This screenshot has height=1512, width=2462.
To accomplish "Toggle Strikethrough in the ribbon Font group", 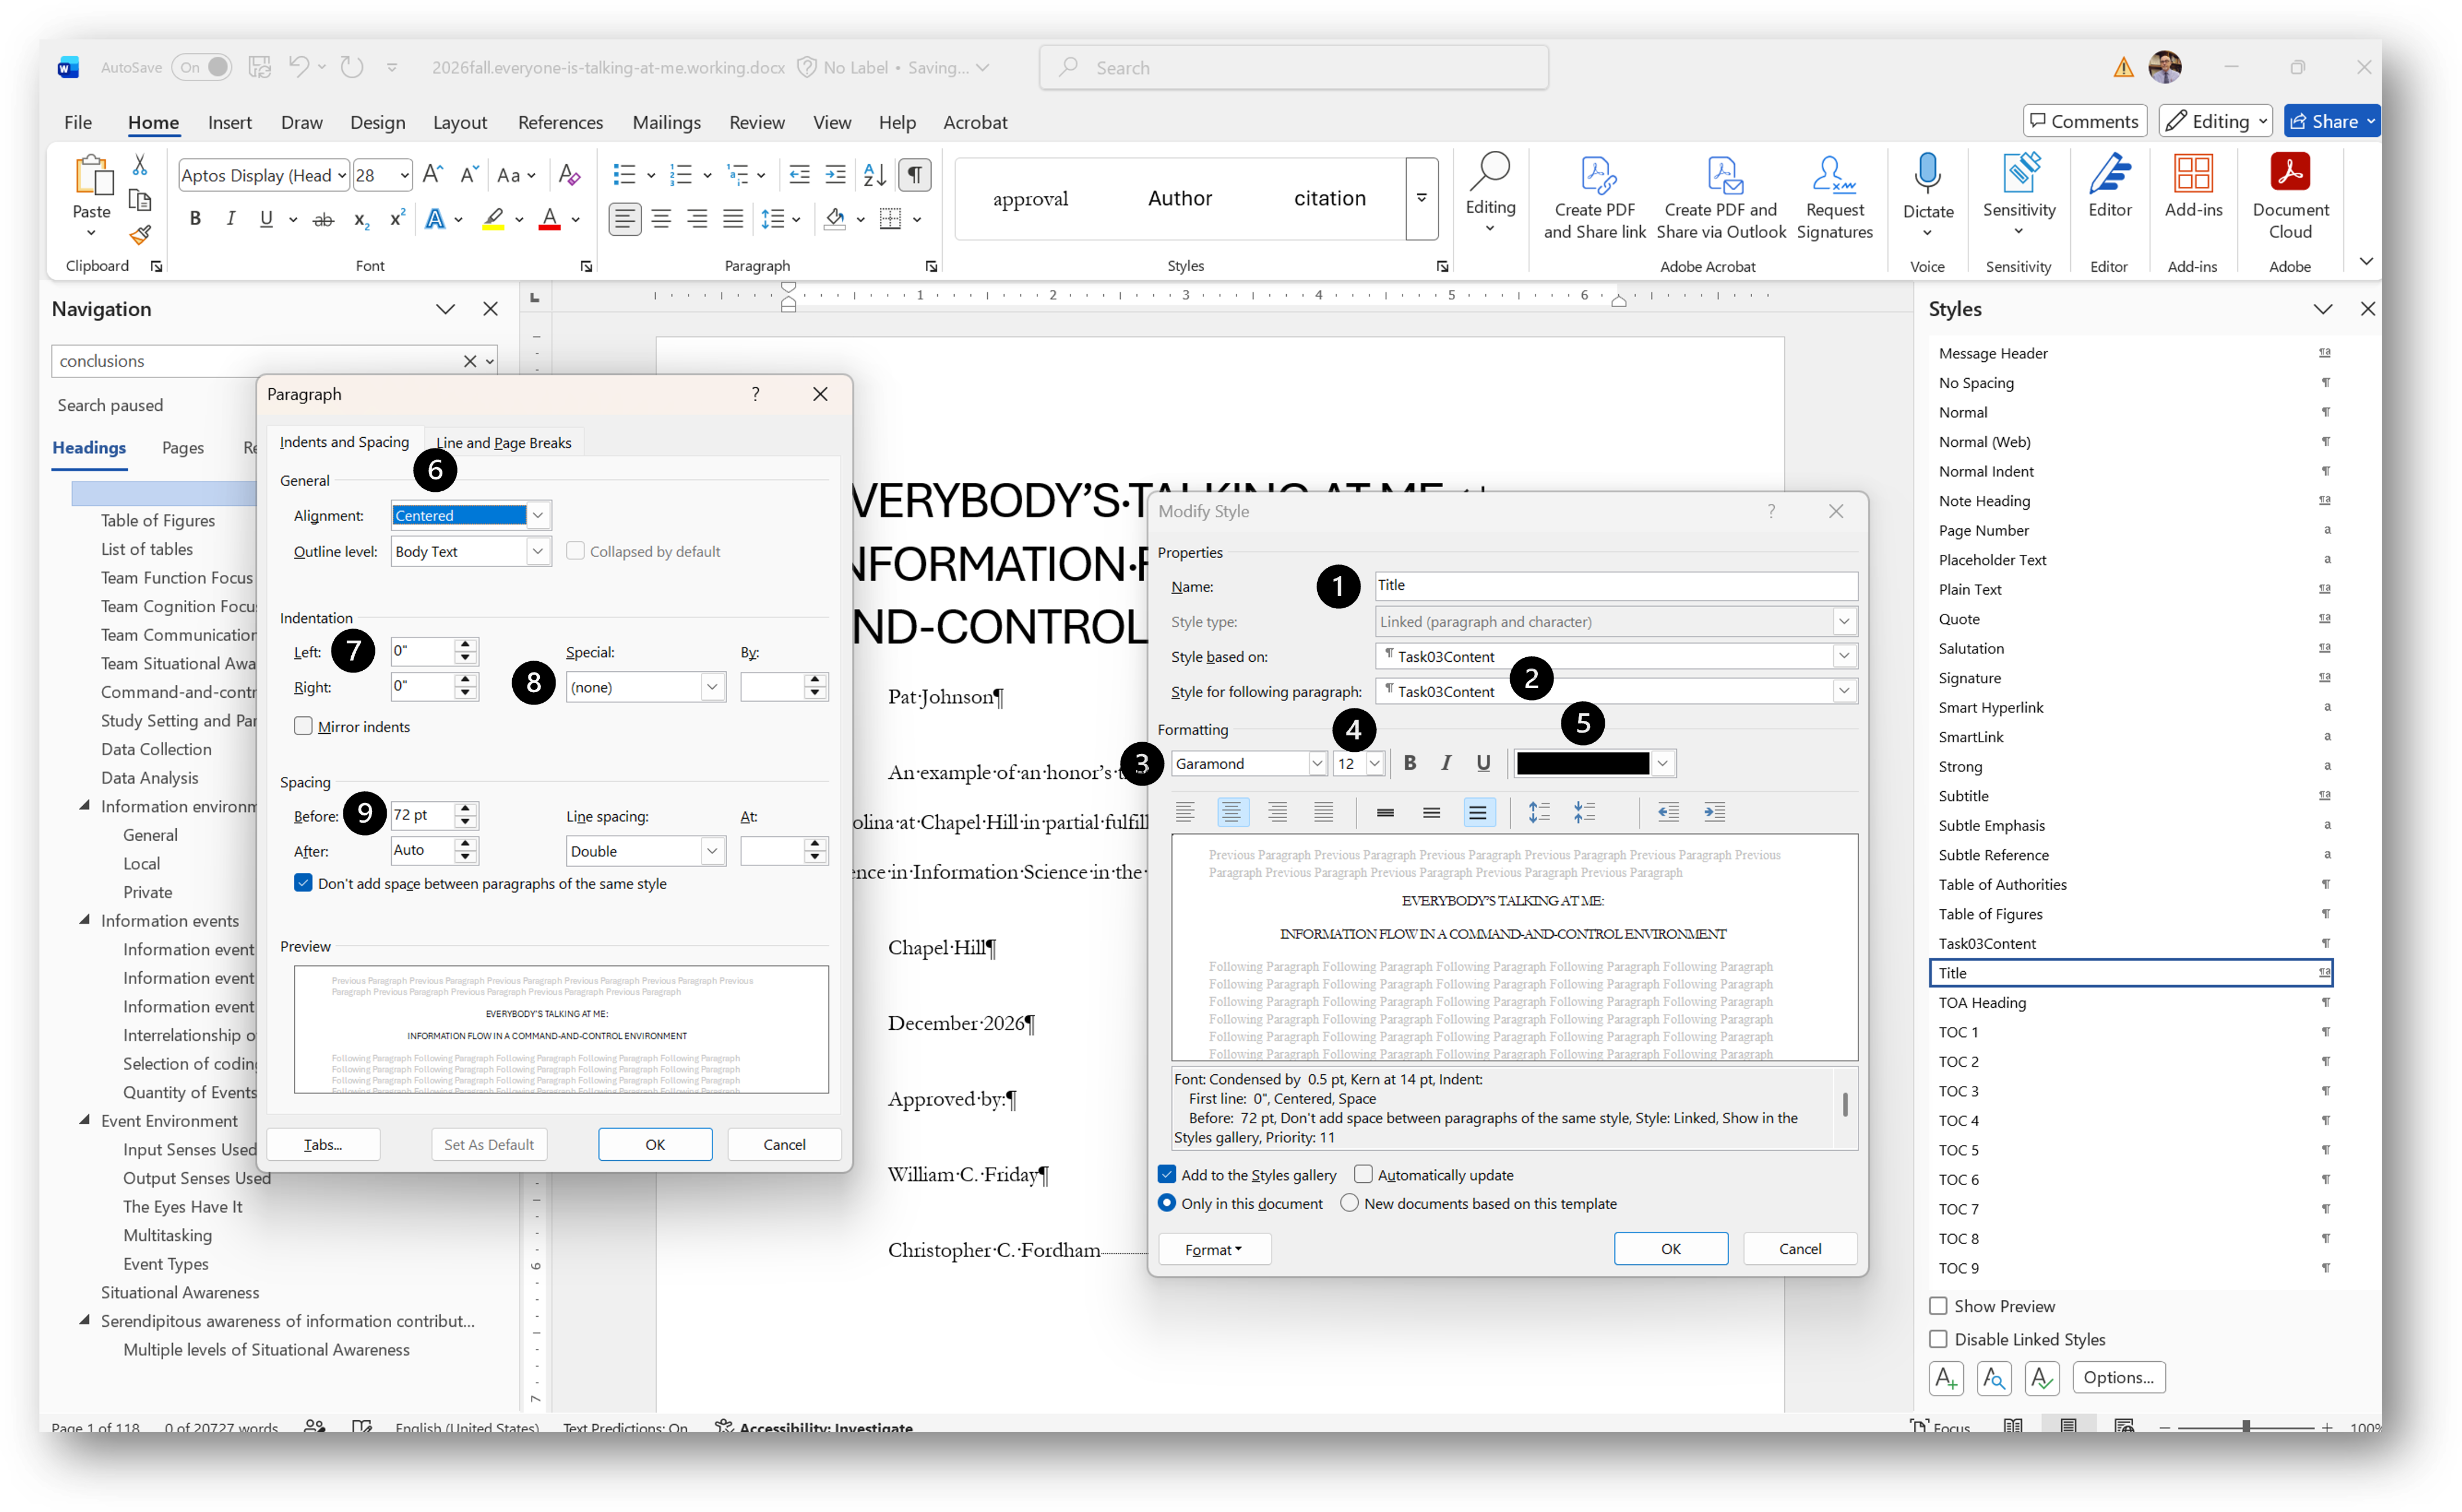I will click(x=323, y=219).
